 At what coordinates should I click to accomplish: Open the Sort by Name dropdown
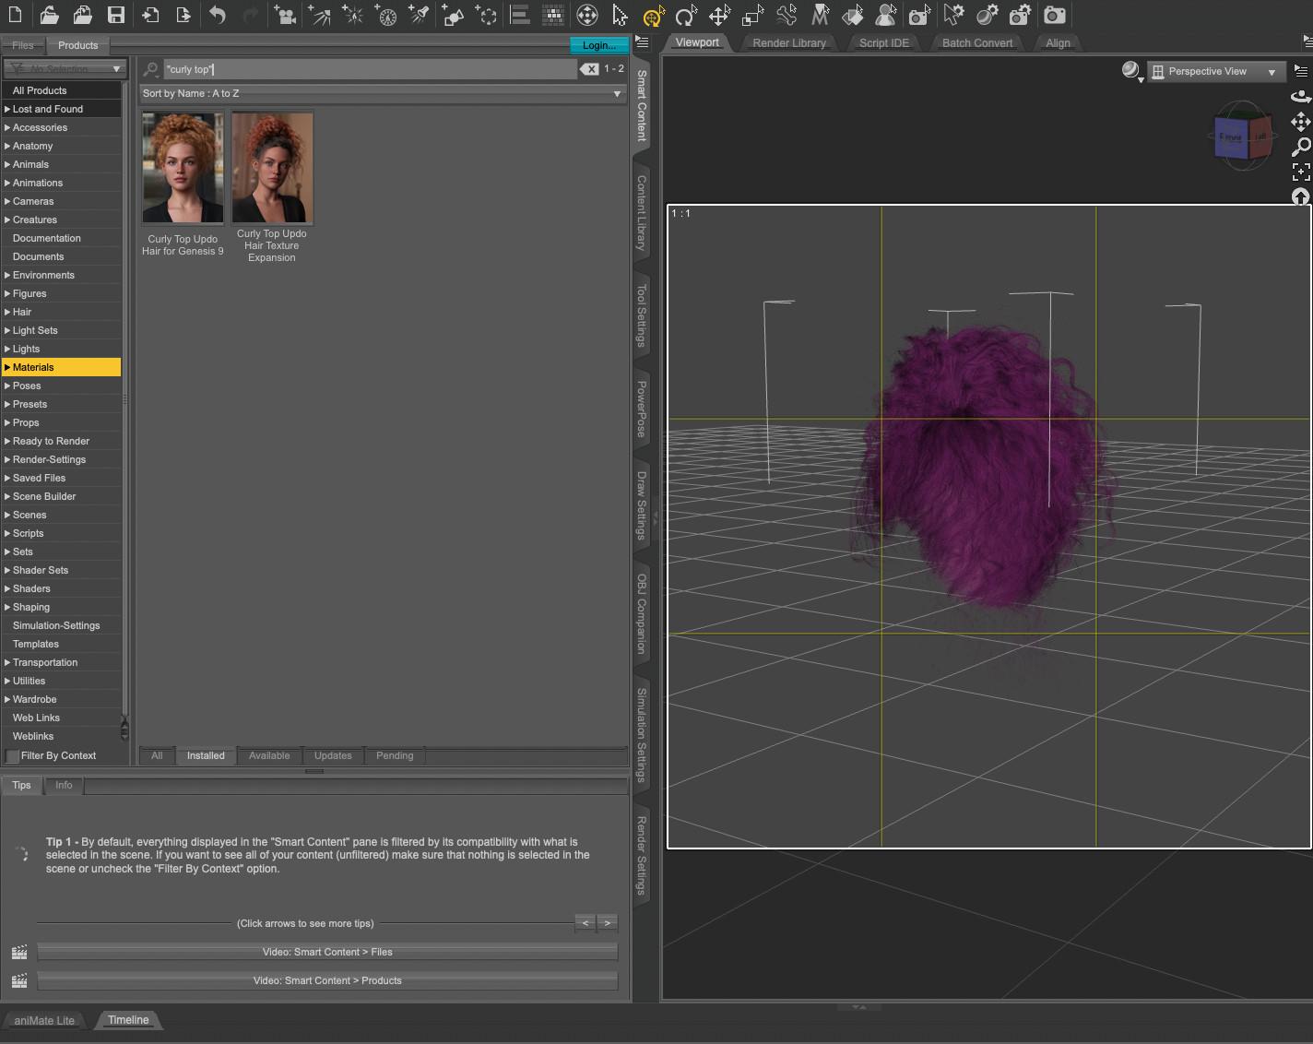click(x=382, y=93)
